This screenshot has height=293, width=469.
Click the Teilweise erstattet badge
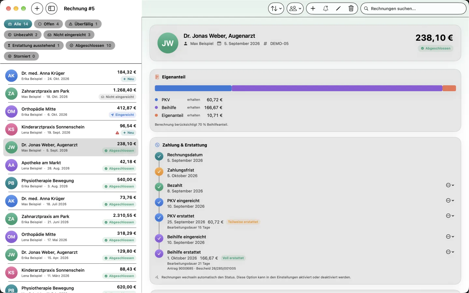pos(243,222)
